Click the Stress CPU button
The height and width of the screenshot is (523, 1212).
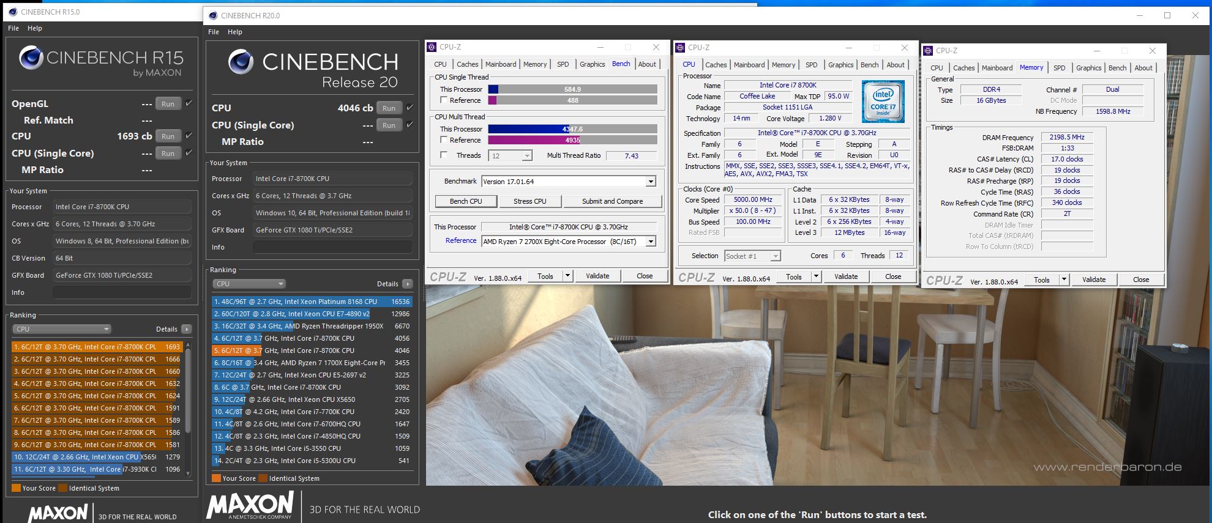coord(529,201)
